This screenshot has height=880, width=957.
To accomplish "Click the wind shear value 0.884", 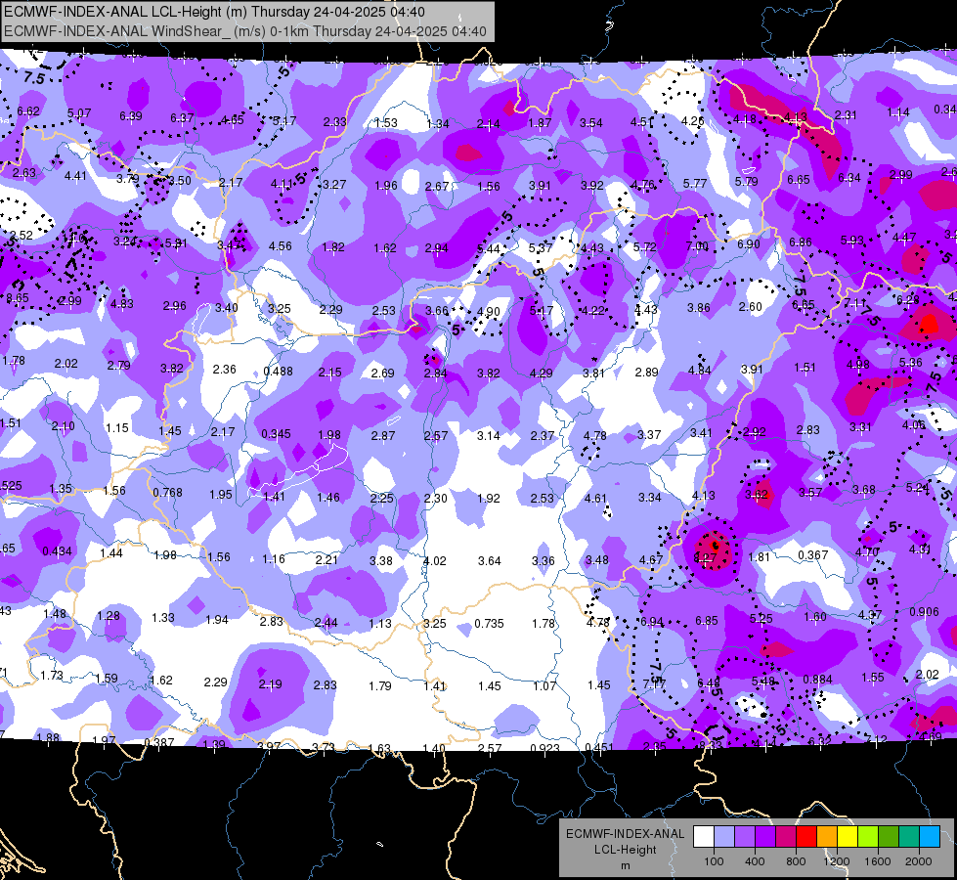I will tap(818, 680).
